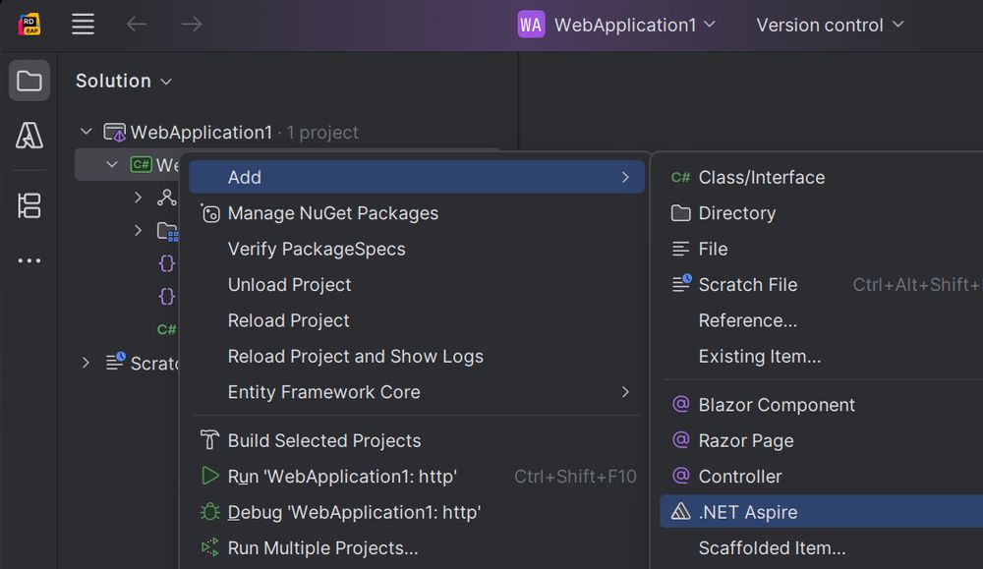This screenshot has height=569, width=983.
Task: Expand the Entity Framework Core submenu arrow
Action: click(x=625, y=392)
